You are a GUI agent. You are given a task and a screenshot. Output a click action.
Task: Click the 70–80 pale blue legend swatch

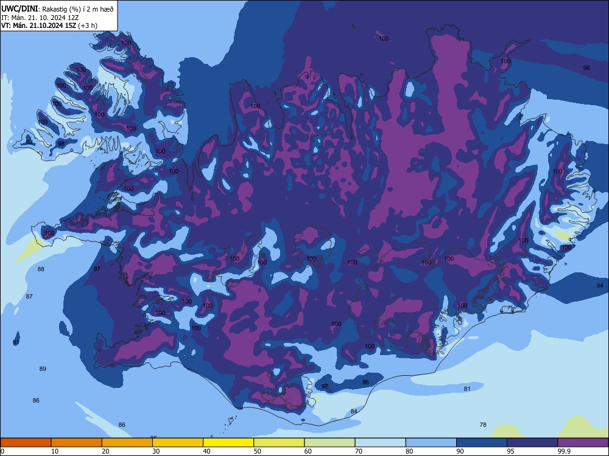point(380,443)
